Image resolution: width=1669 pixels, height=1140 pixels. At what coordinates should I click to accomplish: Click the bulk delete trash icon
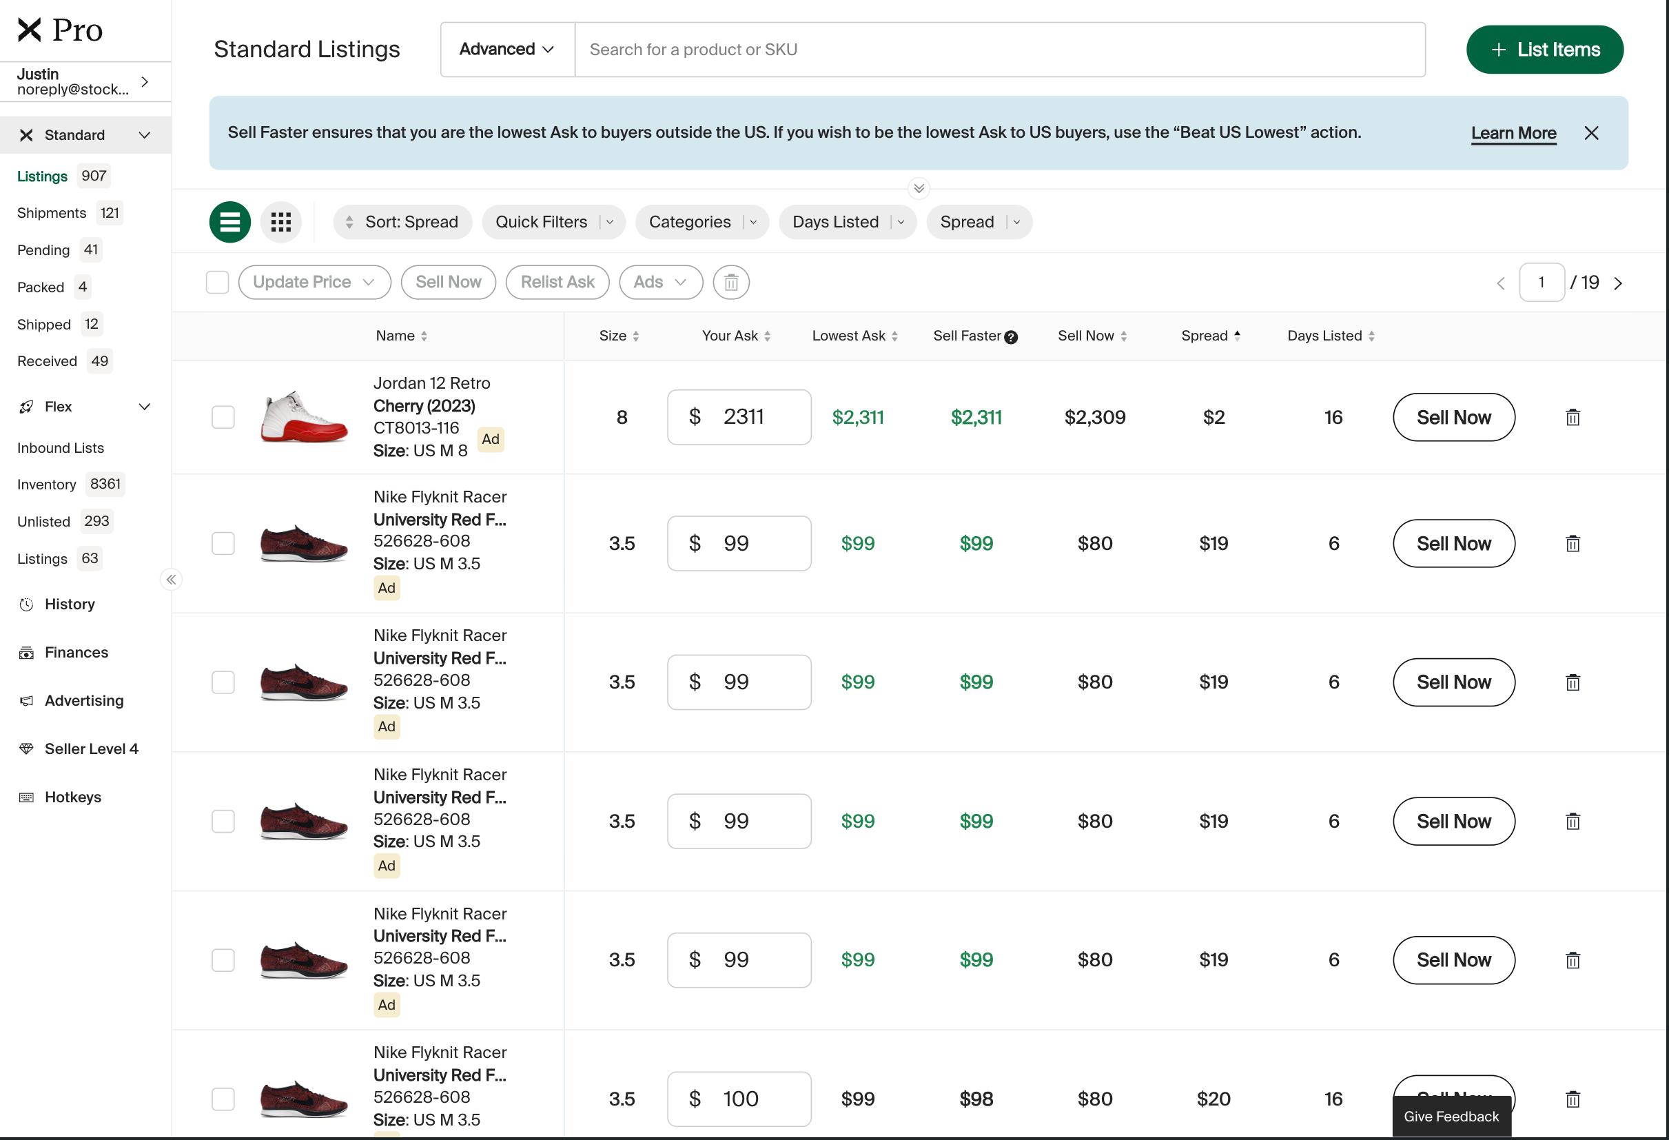coord(730,283)
